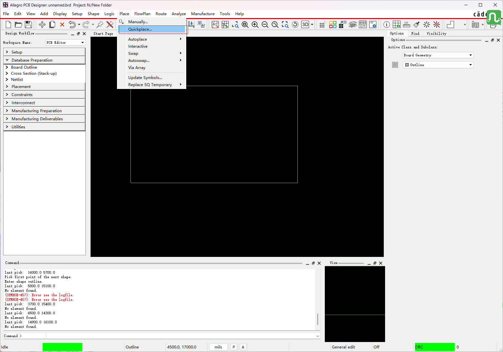Open an existing design file

pyautogui.click(x=18, y=24)
